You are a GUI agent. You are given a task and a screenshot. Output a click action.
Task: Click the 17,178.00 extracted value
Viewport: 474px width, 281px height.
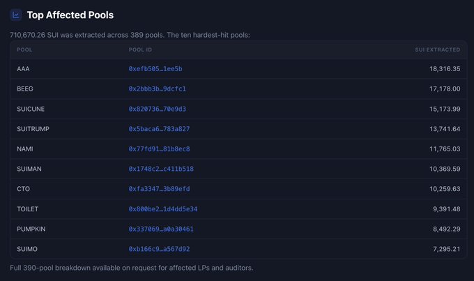(x=445, y=89)
